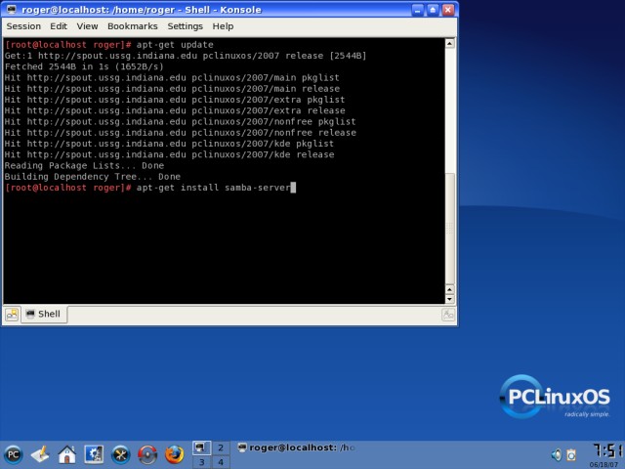This screenshot has width=625, height=469.
Task: Switch to virtual desktop 3
Action: point(202,462)
